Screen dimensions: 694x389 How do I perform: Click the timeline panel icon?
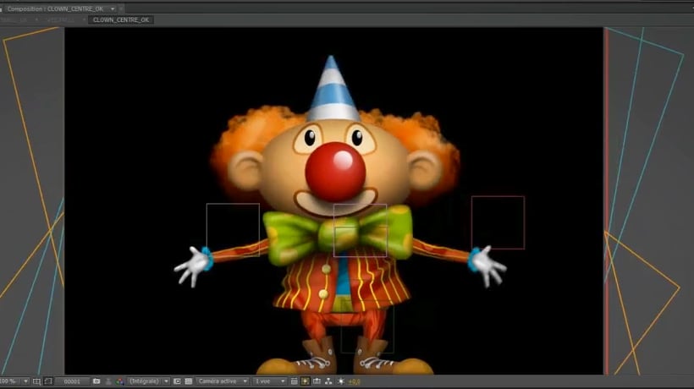click(317, 381)
